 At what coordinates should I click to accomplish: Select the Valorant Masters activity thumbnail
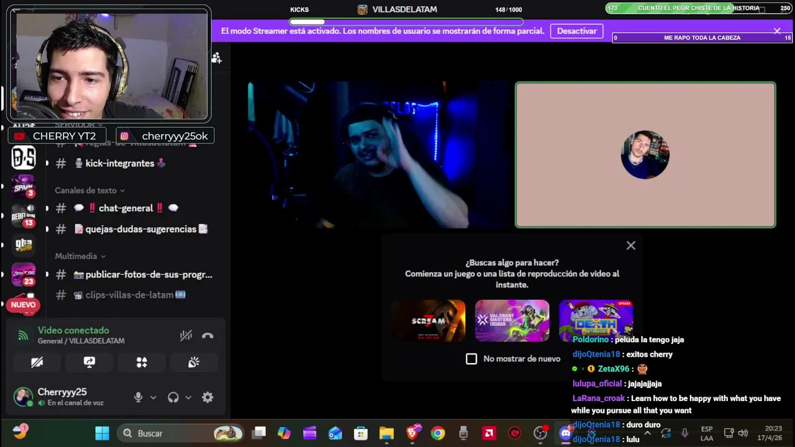[x=512, y=321]
